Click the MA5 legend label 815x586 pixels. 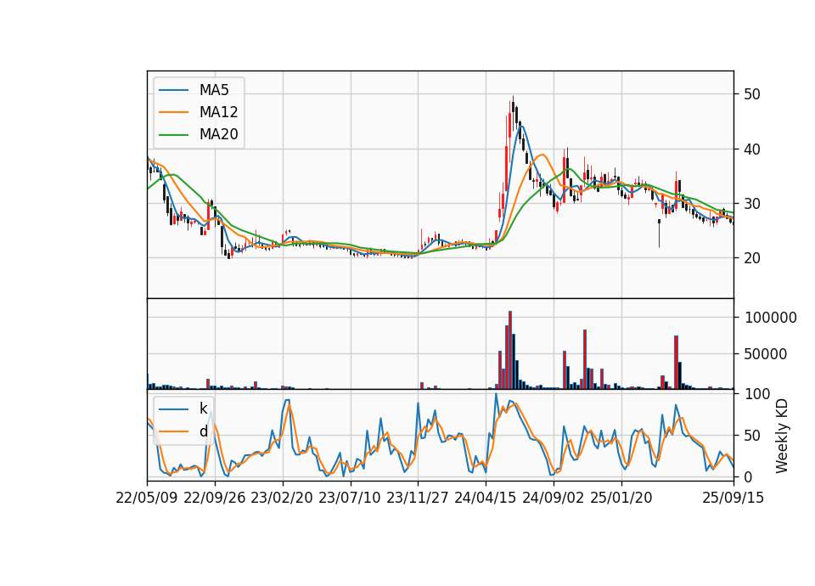coord(214,90)
